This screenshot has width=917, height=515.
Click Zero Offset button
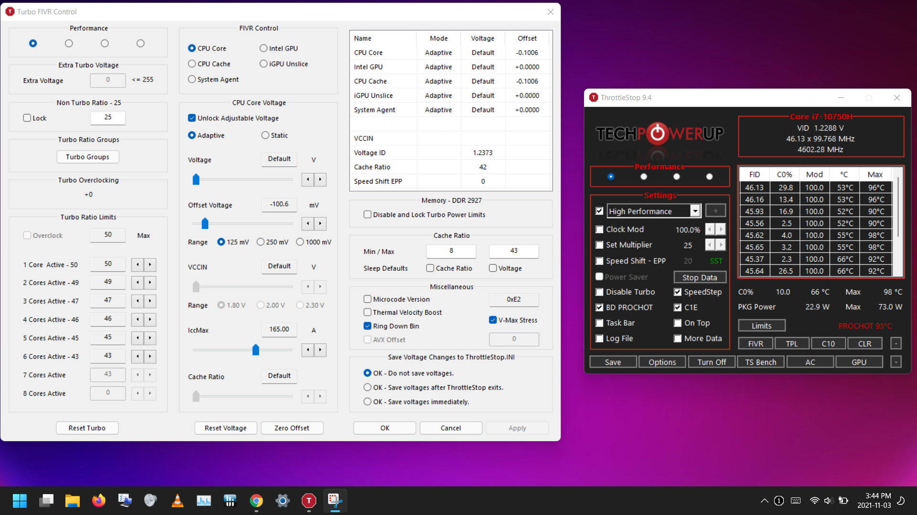click(292, 428)
